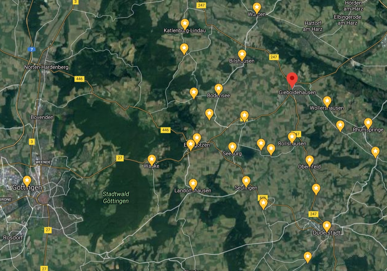Click the star marker at Duderstadt
The image size is (387, 271).
[x=327, y=227]
